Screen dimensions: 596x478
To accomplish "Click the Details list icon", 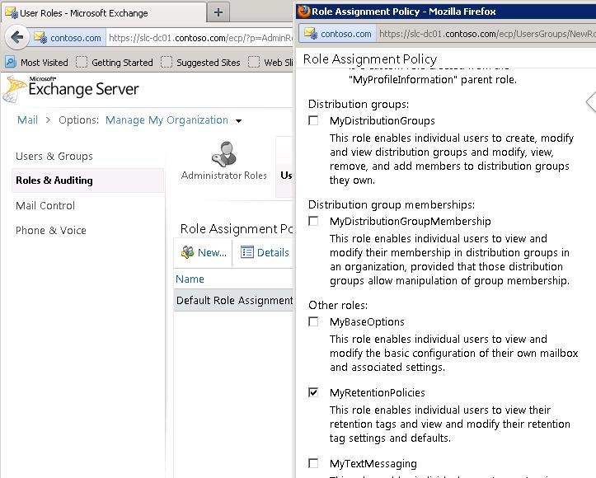I will click(246, 252).
